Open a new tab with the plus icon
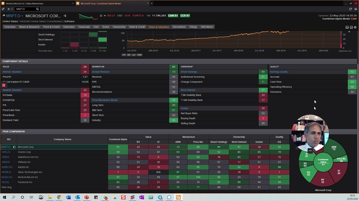This screenshot has width=359, height=201. point(152,3)
